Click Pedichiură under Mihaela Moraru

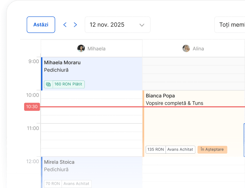(56, 70)
